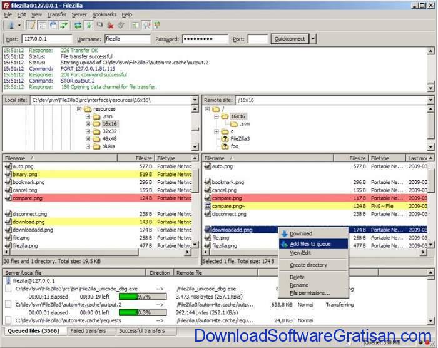Image resolution: width=438 pixels, height=348 pixels.
Task: Click the Password input field
Action: click(x=205, y=39)
